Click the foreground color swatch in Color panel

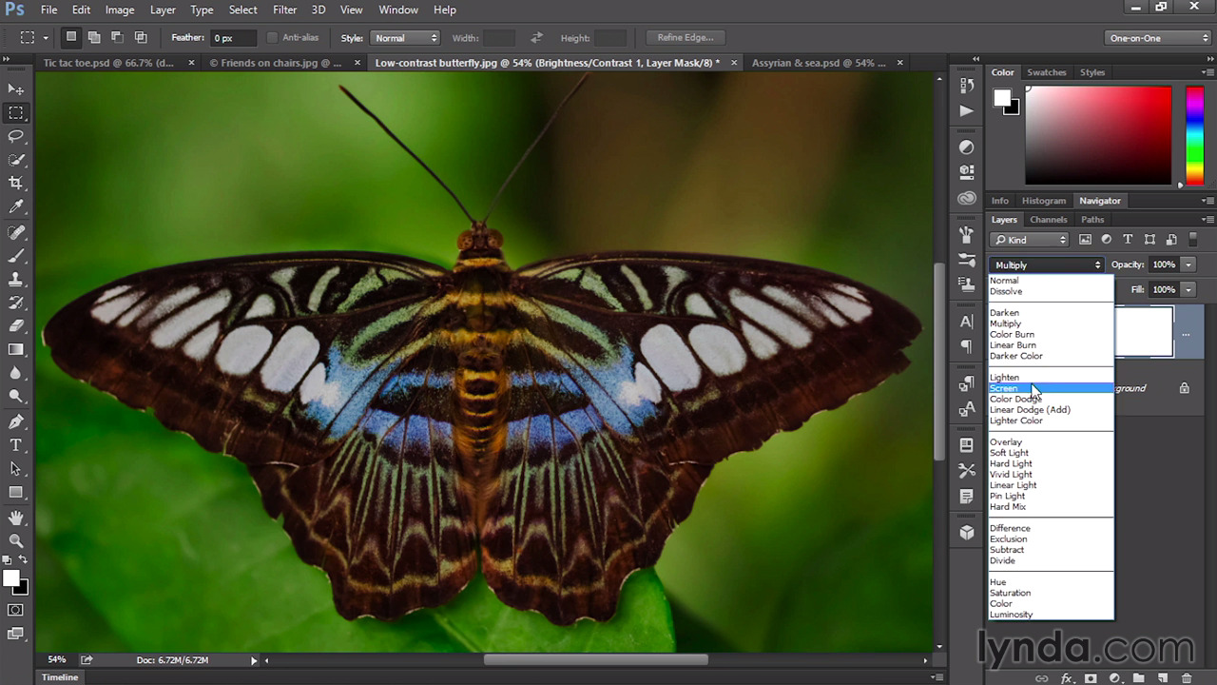pos(1002,97)
